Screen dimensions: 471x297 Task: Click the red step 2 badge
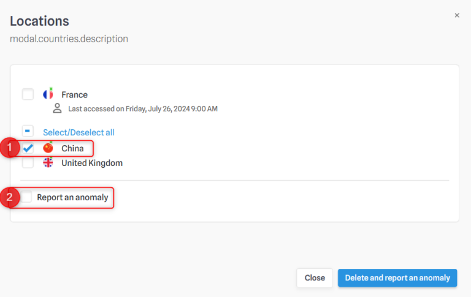tap(10, 197)
